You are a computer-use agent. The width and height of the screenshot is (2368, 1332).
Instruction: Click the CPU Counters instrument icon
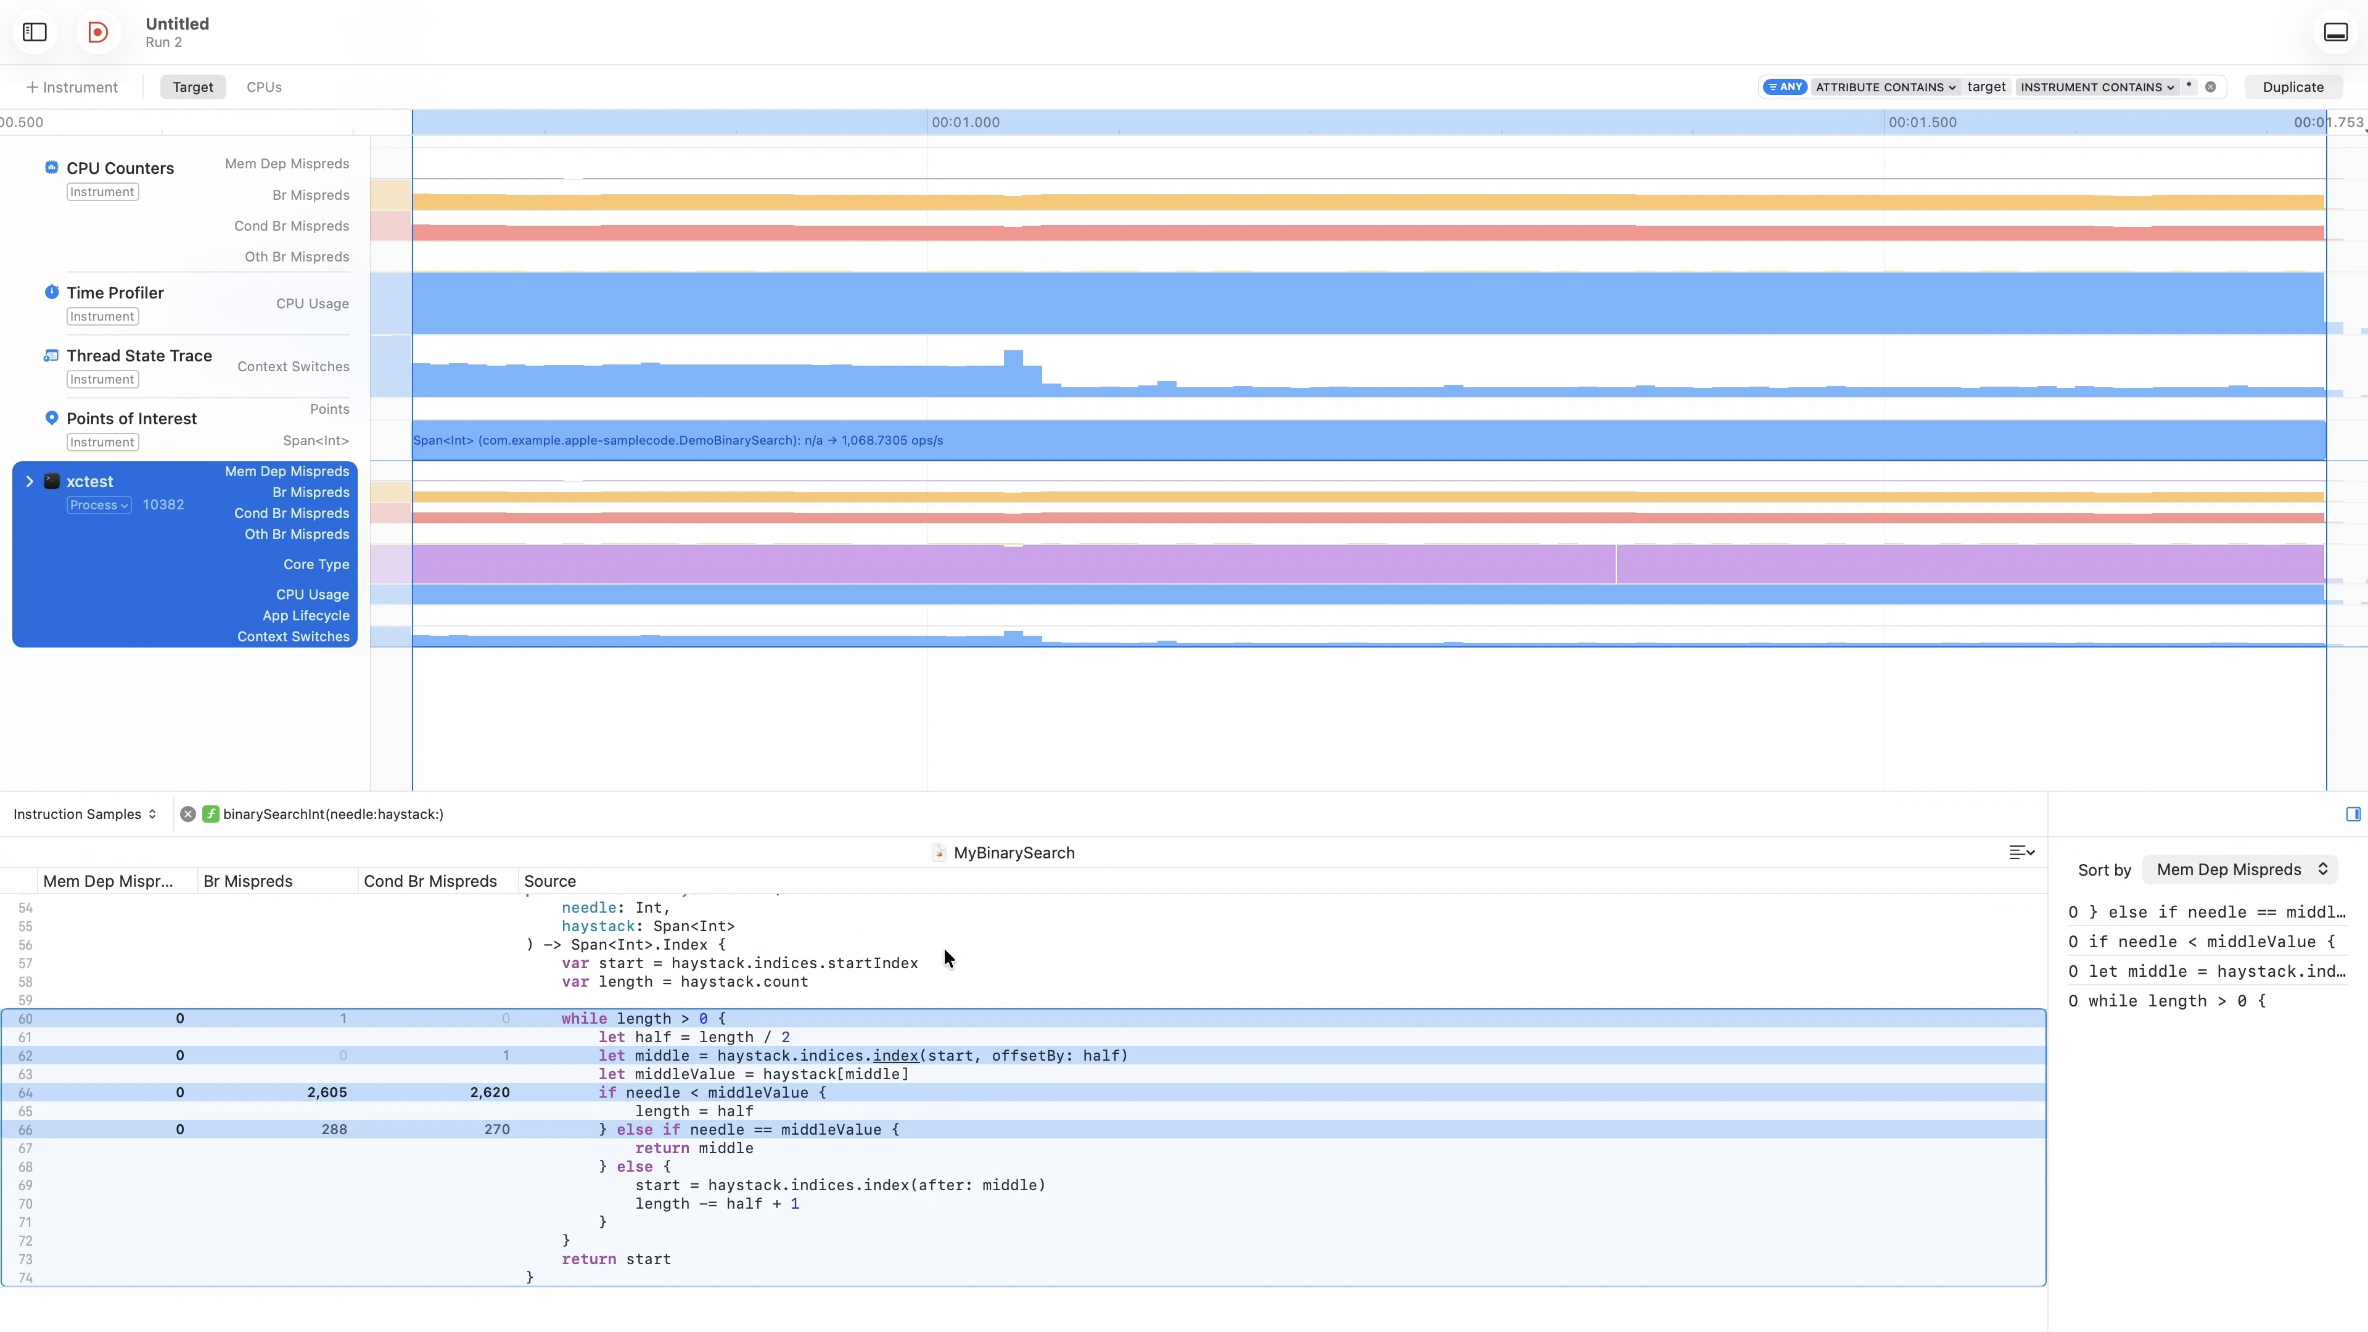point(51,167)
